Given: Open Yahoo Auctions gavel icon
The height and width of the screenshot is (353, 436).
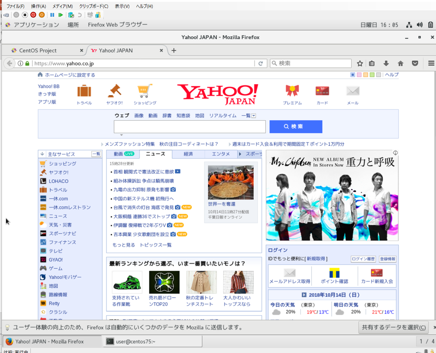Looking at the screenshot, I should (115, 91).
